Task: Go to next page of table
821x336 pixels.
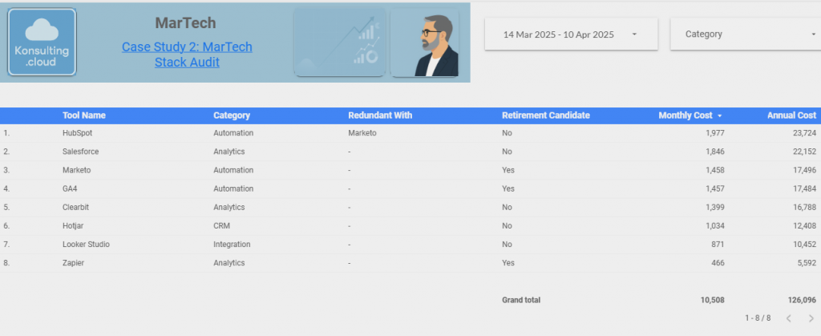Action: (811, 318)
